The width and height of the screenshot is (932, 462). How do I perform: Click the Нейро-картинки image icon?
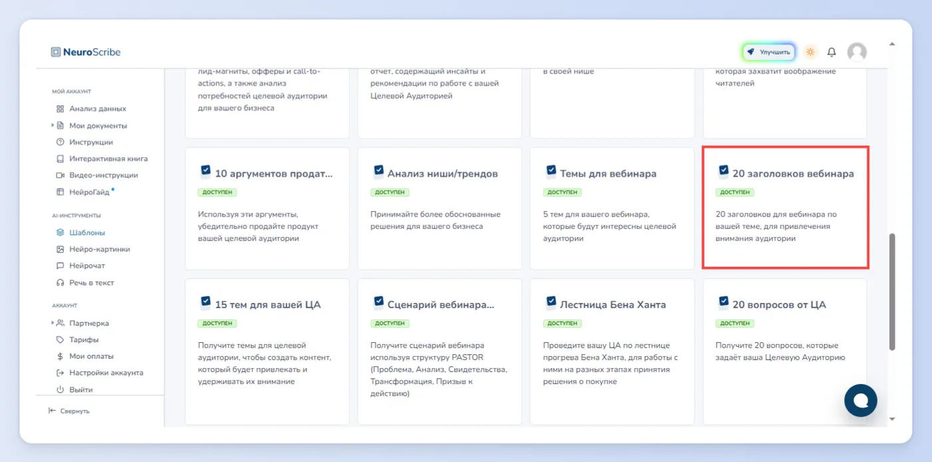(x=60, y=249)
